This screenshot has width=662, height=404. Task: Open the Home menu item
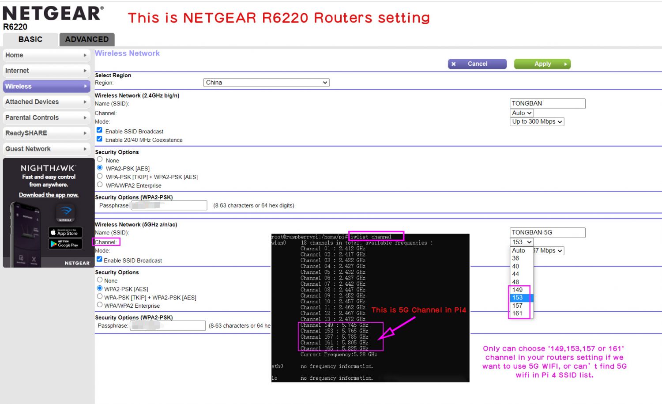[46, 55]
